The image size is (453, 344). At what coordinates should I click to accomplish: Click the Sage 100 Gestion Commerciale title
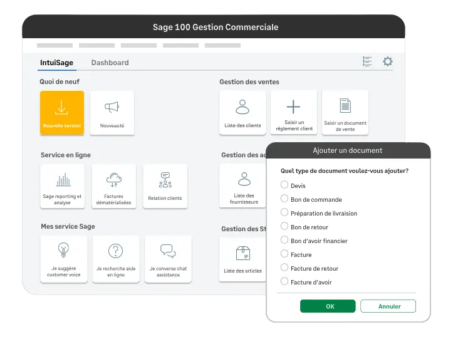tap(216, 27)
